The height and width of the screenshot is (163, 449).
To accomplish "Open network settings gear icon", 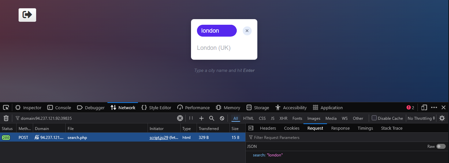I will [442, 118].
